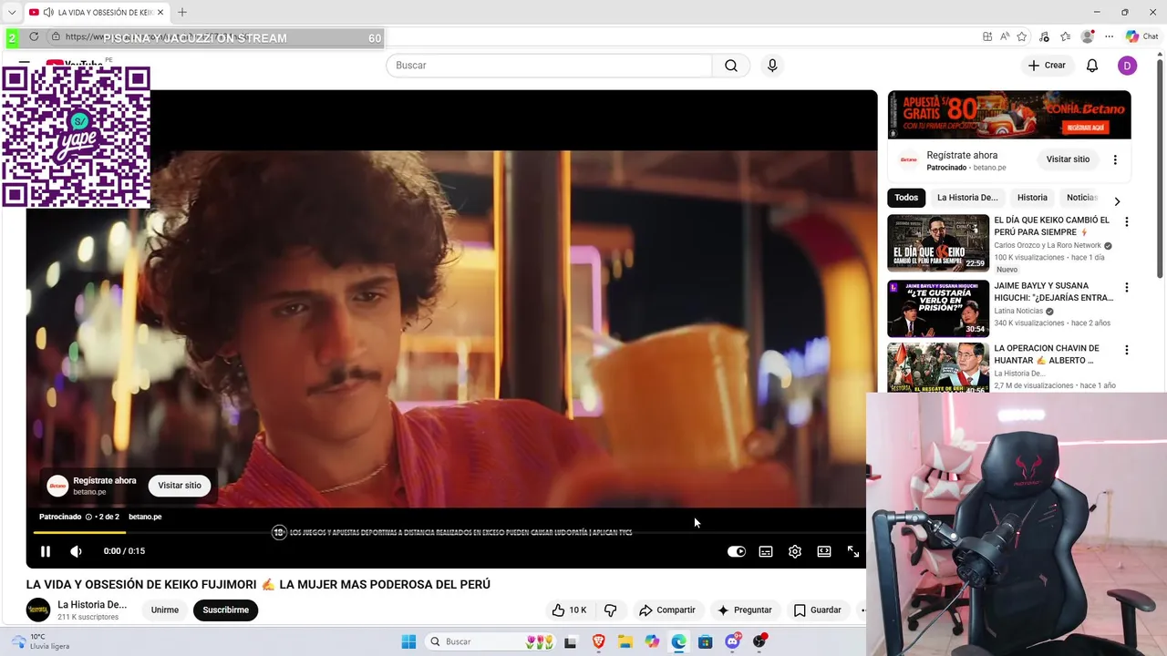Click the Visitar sitio button in the sidebar ad
The height and width of the screenshot is (656, 1167).
(1068, 159)
